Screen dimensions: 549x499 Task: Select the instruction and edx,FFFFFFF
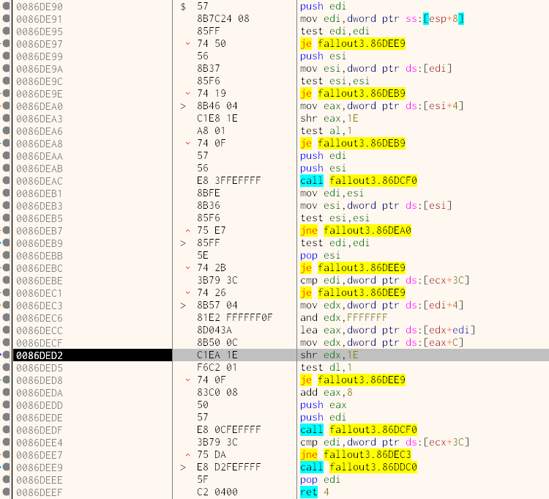(344, 317)
